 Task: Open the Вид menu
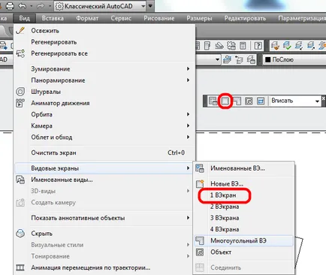[x=25, y=18]
